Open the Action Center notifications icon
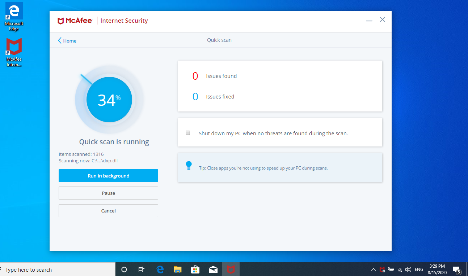Viewport: 468px width, 276px height. pos(457,270)
